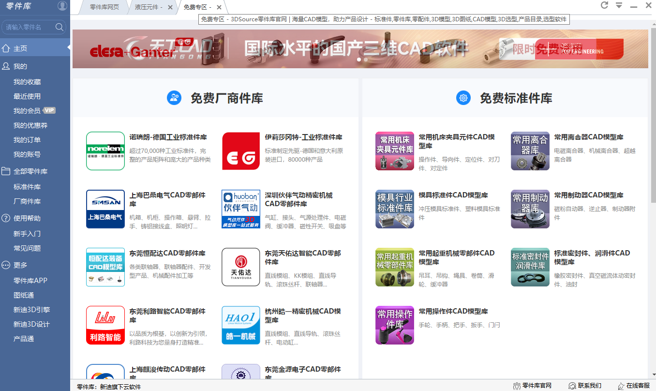Open the SMSAN 上海巴桑电气 logo

(105, 209)
